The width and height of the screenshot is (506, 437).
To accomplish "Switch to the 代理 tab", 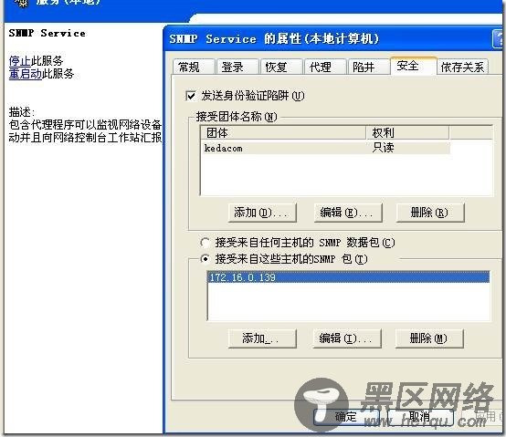I will (x=325, y=67).
